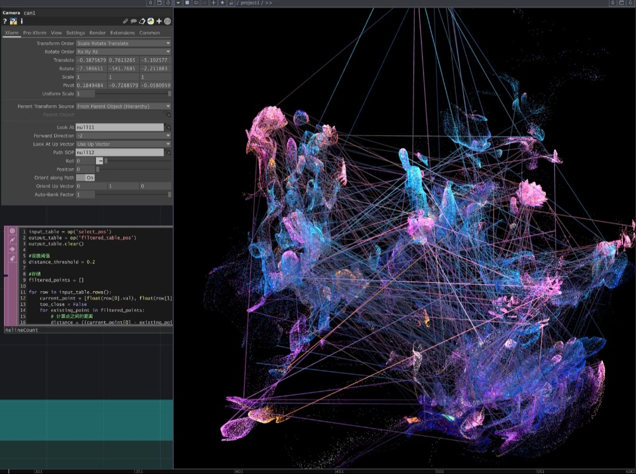Screen dimensions: 636x474
Task: Switch to the Pre-Xform tab
Action: (35, 33)
